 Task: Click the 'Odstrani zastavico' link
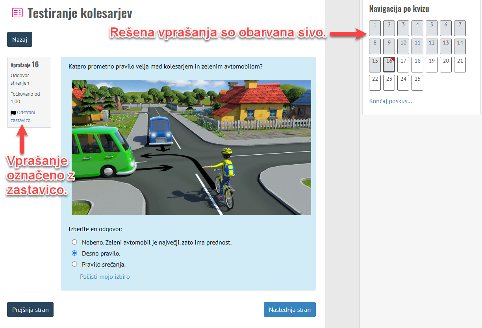pyautogui.click(x=23, y=117)
